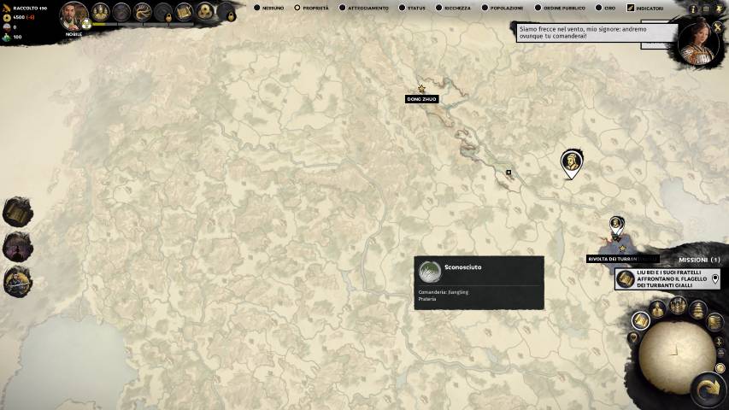
Task: Zoom to mission location with pin icon
Action: pyautogui.click(x=715, y=278)
